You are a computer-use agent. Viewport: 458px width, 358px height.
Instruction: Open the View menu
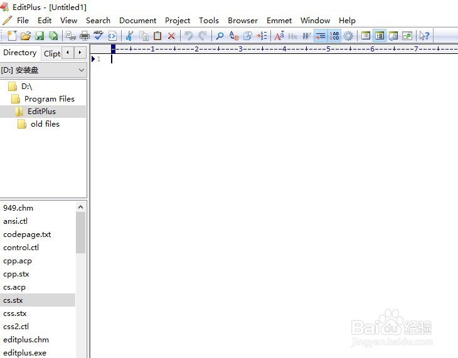[68, 21]
